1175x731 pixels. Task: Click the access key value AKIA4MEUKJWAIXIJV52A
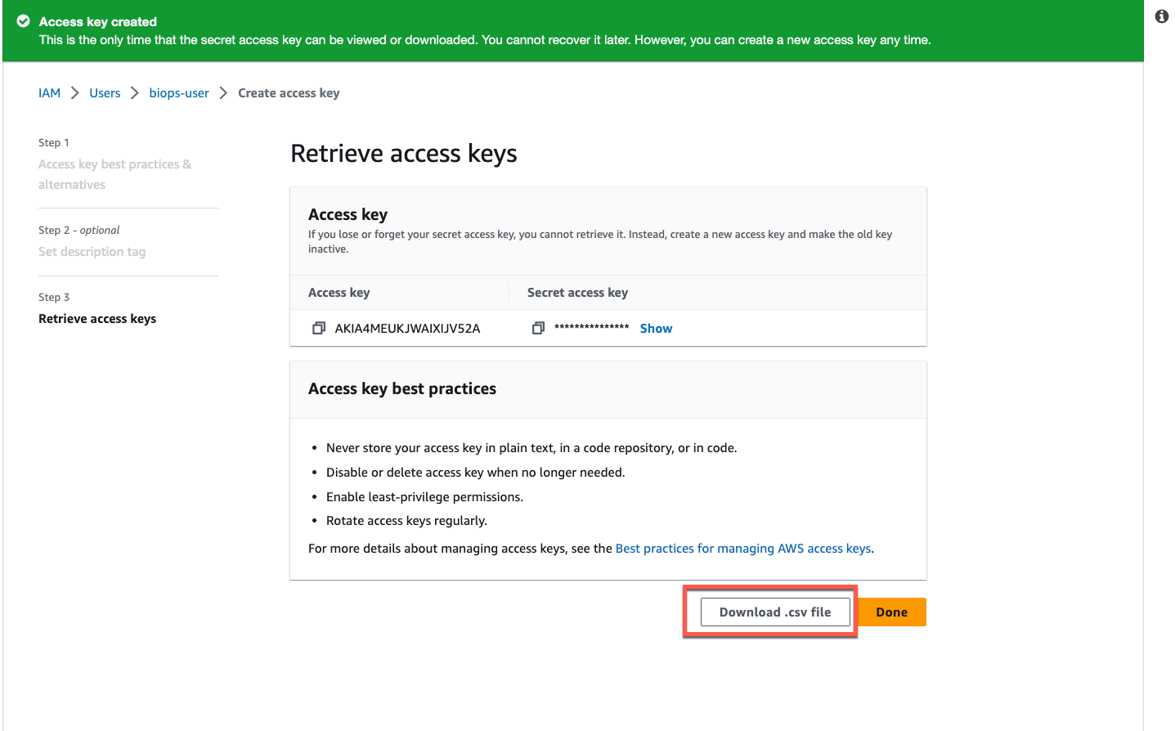tap(407, 328)
